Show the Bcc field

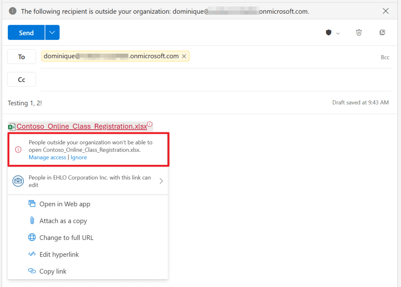[385, 57]
